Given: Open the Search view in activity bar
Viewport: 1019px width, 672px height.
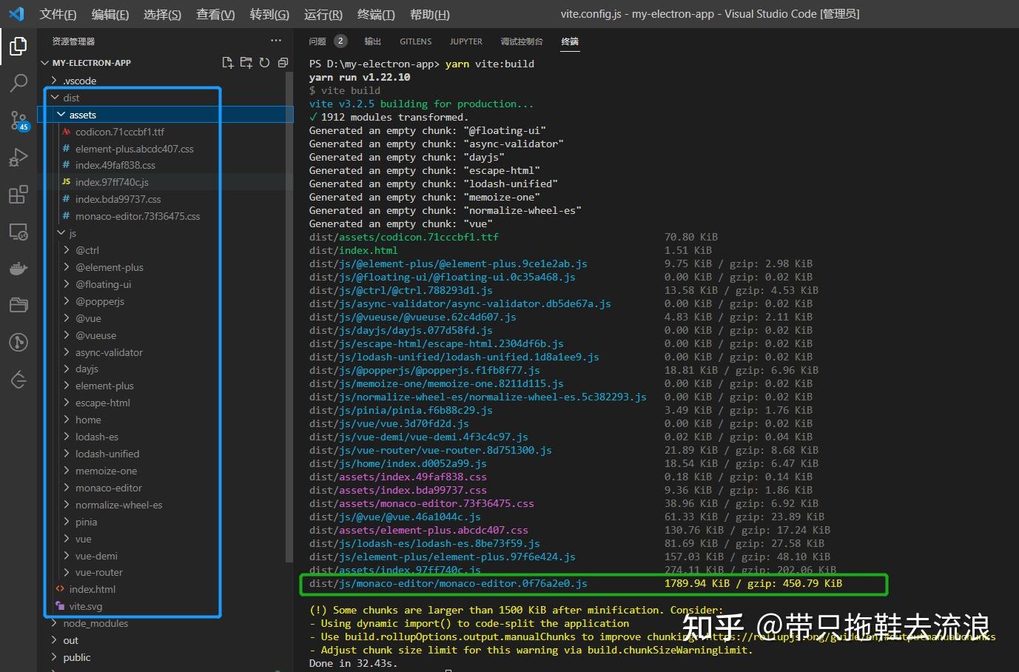Looking at the screenshot, I should (19, 83).
